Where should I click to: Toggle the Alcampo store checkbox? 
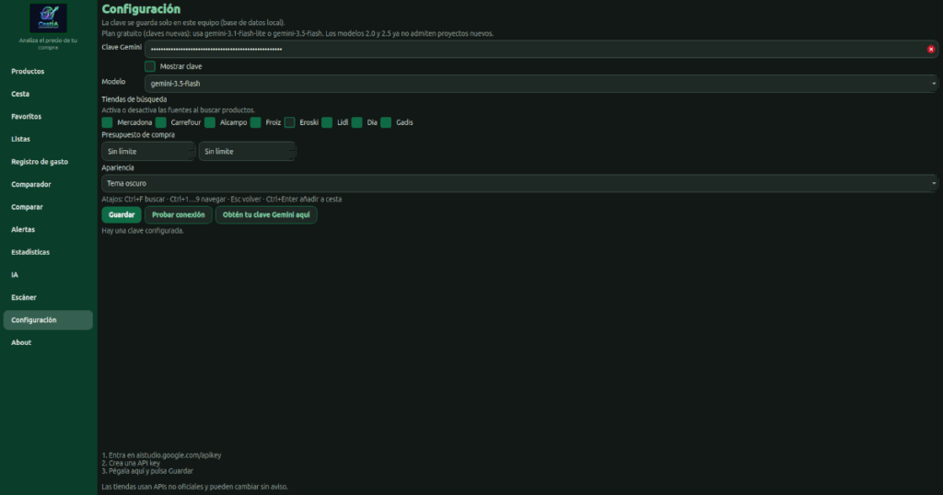[x=210, y=122]
